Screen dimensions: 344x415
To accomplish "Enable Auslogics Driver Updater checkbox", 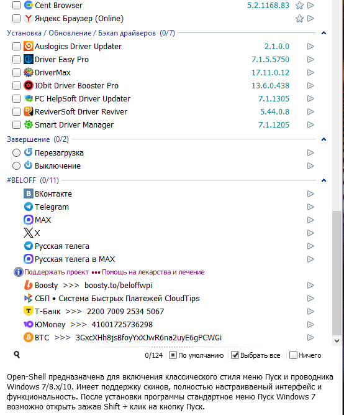I will point(16,46).
